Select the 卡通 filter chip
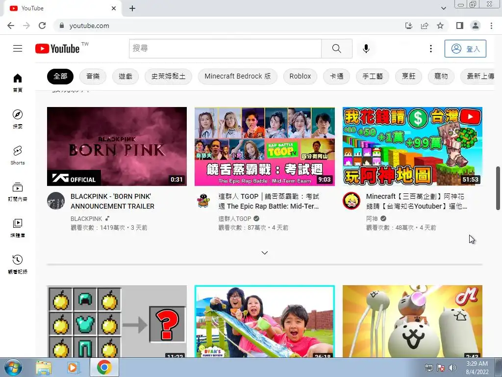 [336, 76]
